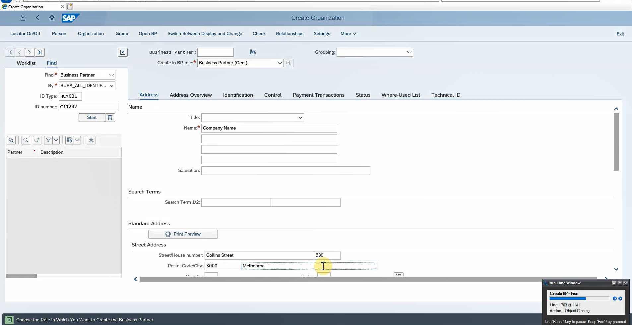Viewport: 632px width, 325px height.
Task: Open the Grouping dropdown
Action: [x=409, y=52]
